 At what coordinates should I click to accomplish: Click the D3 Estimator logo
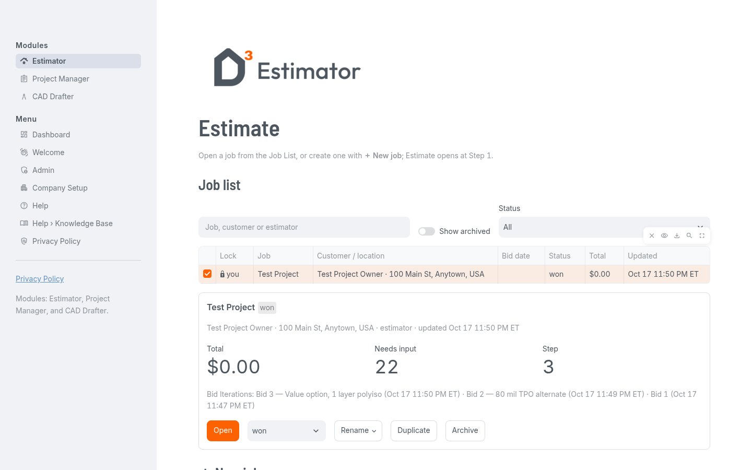(x=287, y=67)
